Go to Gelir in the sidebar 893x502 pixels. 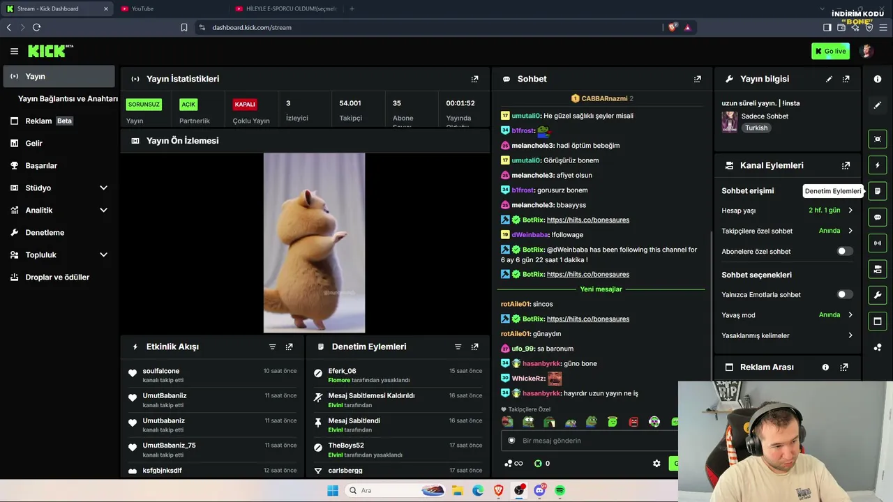[x=59, y=143]
